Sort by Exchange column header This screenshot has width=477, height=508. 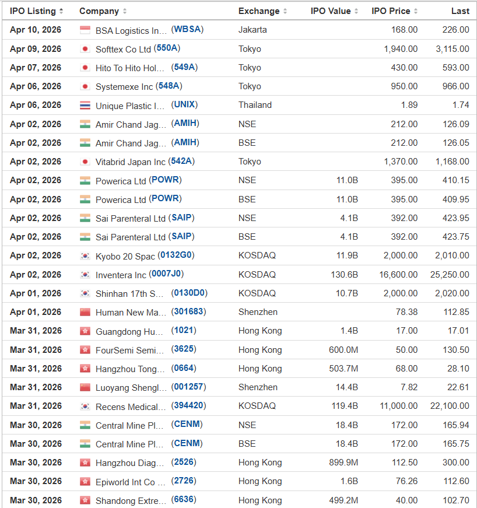pos(262,11)
